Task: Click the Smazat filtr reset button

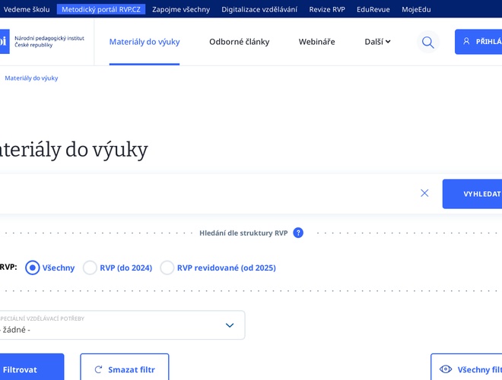Action: click(125, 369)
